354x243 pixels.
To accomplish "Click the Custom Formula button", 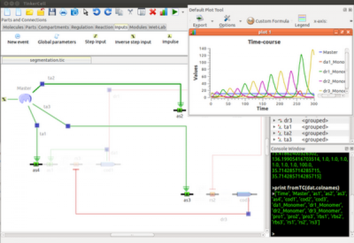I will pyautogui.click(x=267, y=21).
